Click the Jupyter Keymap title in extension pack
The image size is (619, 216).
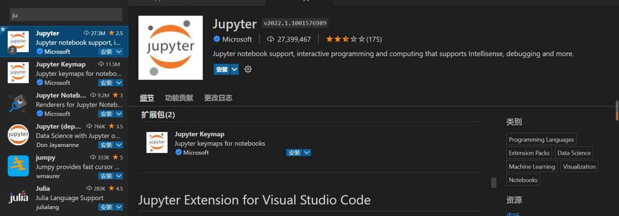(x=199, y=134)
